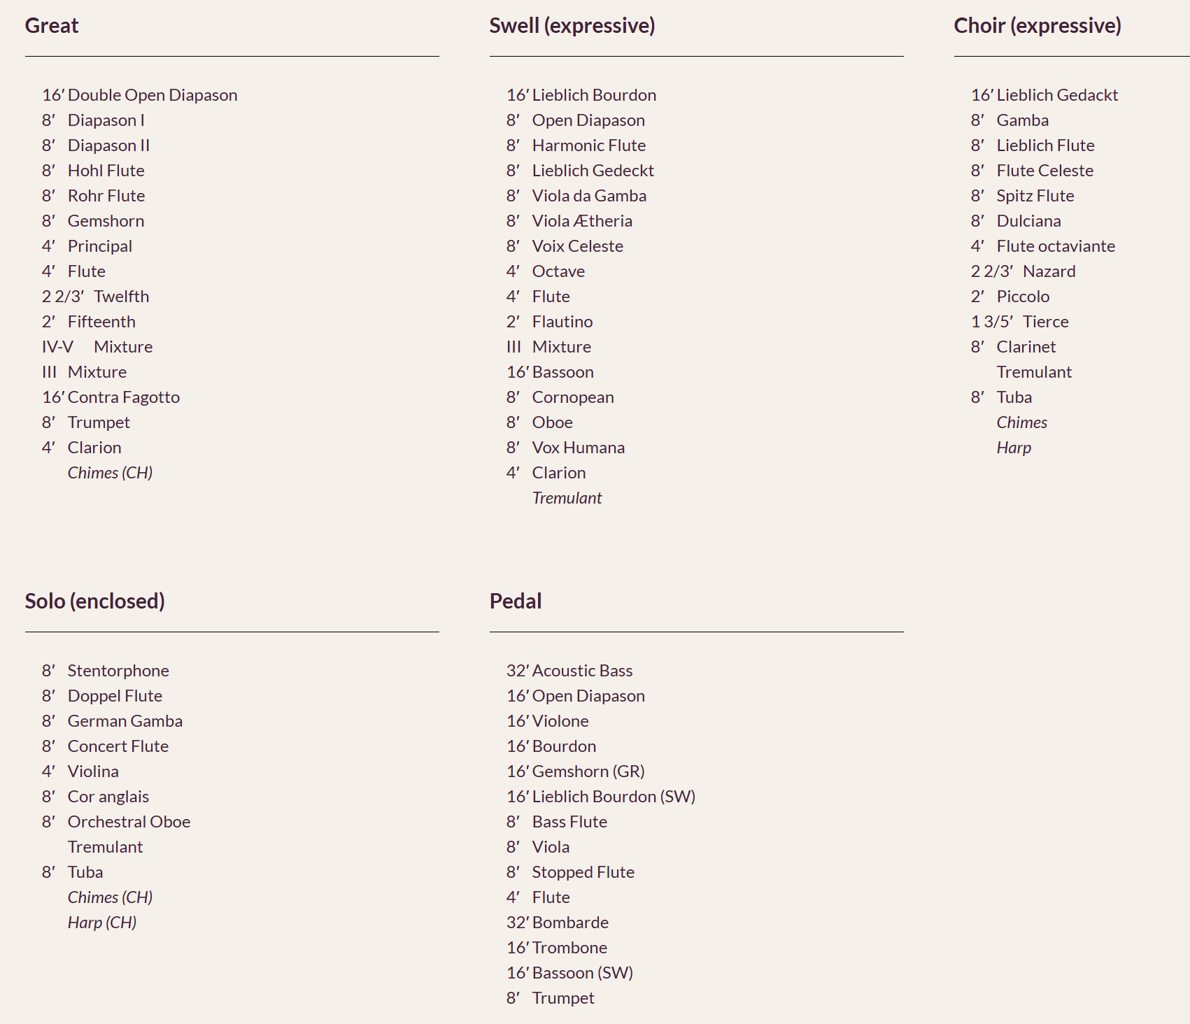Select the Flute octaviante stop
The width and height of the screenshot is (1190, 1024).
1055,246
